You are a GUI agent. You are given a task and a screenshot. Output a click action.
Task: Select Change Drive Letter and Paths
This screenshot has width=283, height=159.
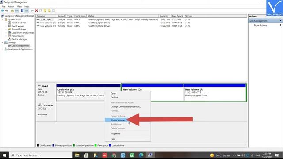pyautogui.click(x=128, y=107)
